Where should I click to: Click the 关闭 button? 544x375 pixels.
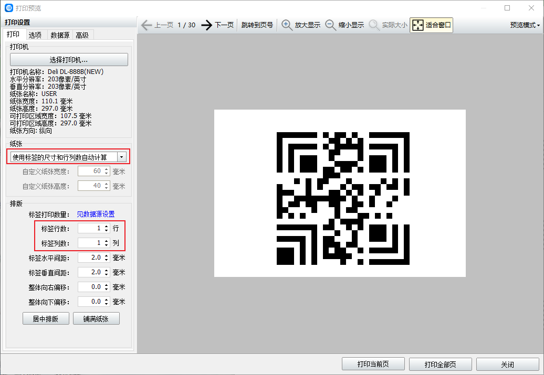[508, 365]
